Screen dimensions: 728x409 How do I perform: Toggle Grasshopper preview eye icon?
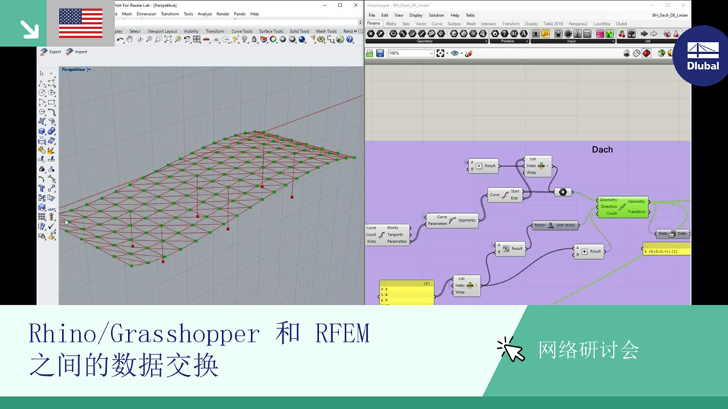pyautogui.click(x=454, y=53)
